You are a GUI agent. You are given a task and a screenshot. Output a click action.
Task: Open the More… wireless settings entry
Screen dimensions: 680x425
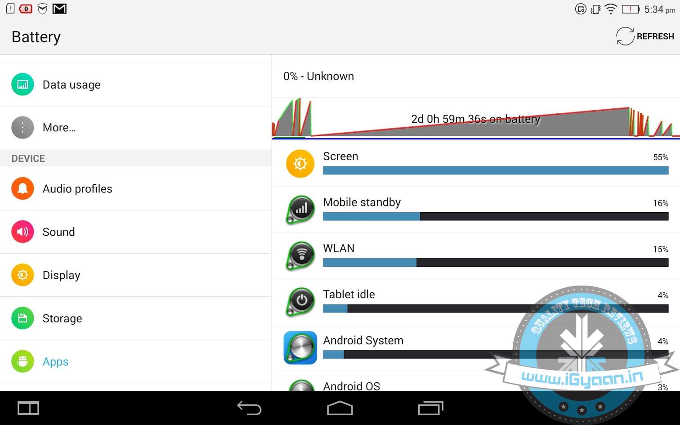136,128
